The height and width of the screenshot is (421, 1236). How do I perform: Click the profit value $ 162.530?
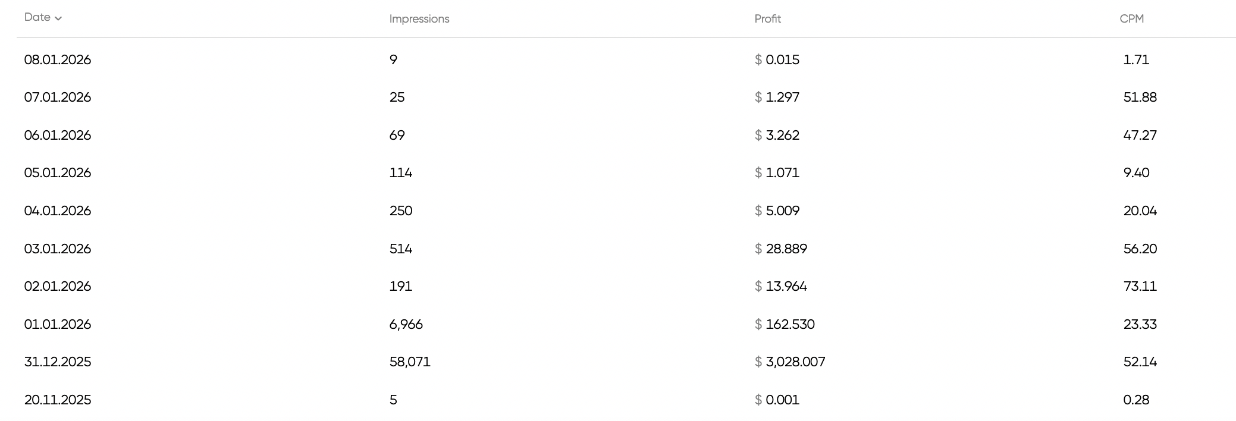coord(786,324)
